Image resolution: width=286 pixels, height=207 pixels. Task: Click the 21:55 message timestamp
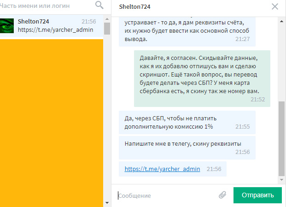point(242,126)
